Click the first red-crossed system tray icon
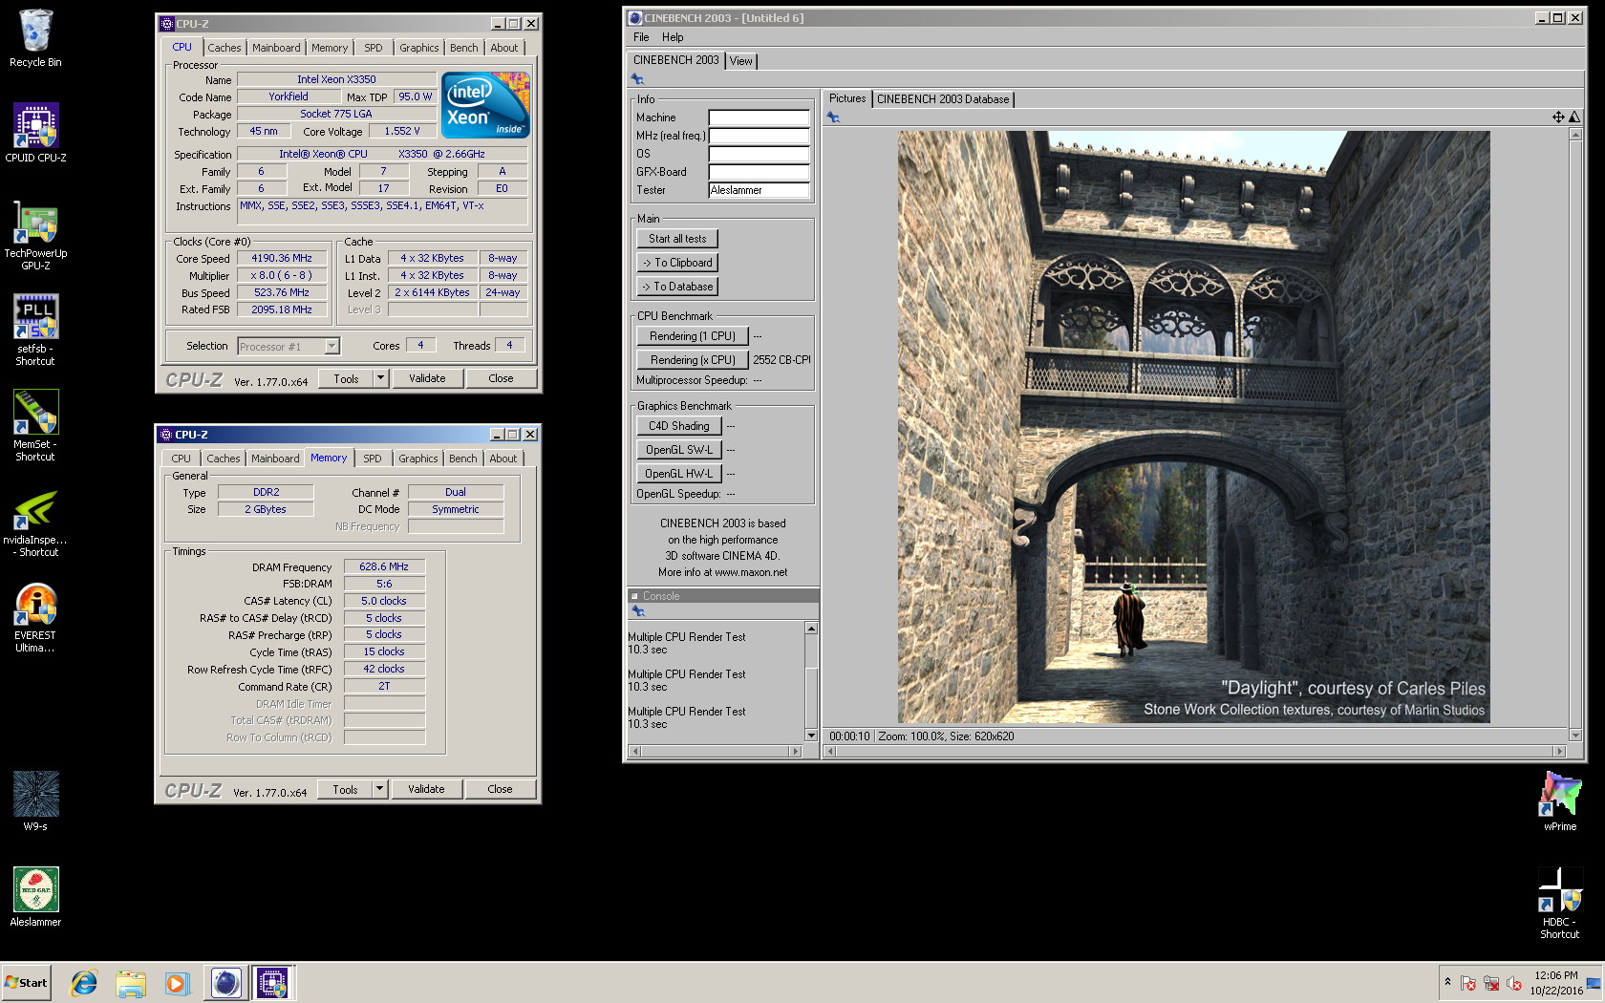1605x1003 pixels. [x=1469, y=983]
